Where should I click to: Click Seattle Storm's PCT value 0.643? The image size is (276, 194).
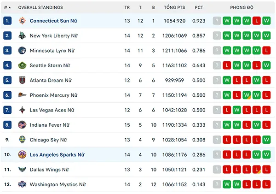199,65
